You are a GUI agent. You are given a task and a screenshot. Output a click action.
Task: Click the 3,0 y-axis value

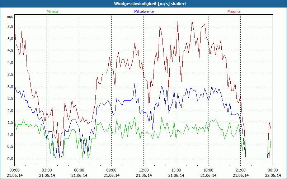pyautogui.click(x=10, y=86)
